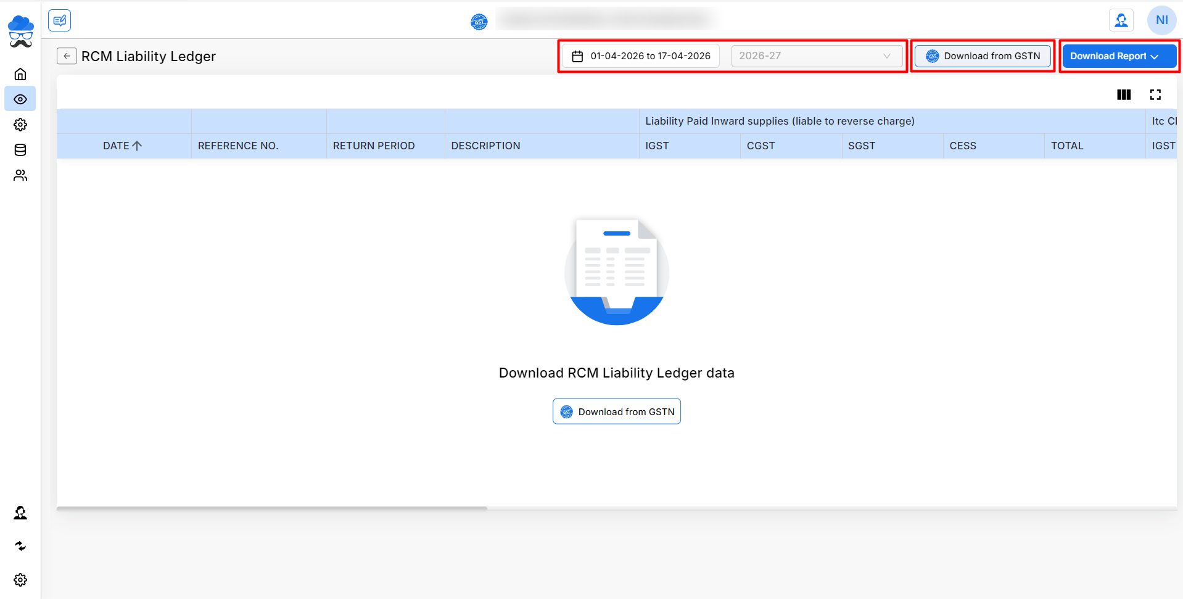Screen dimensions: 1183x599
Task: Click Download from GSTN in the header
Action: click(x=983, y=56)
